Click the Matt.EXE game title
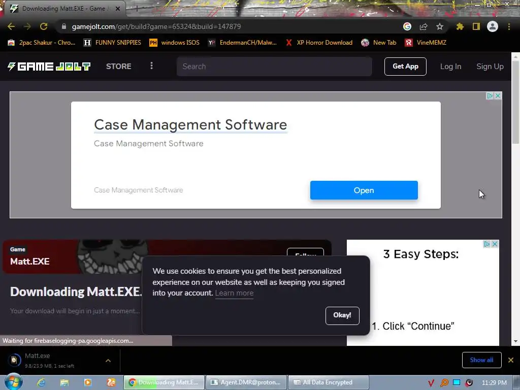520x390 pixels. tap(30, 262)
